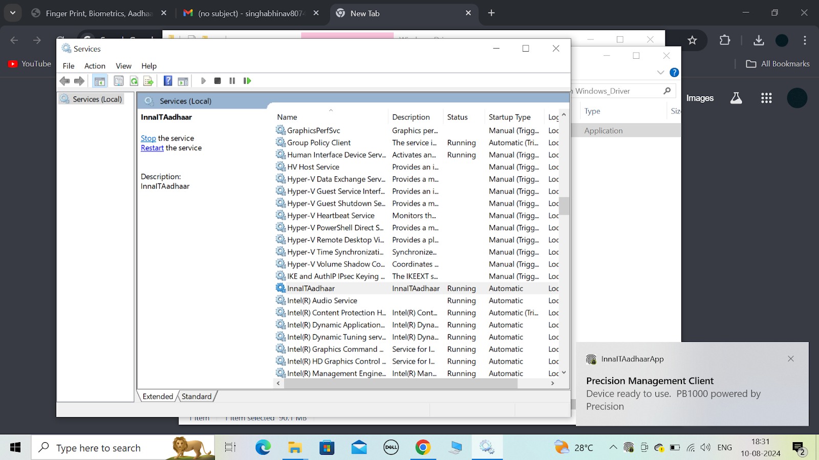
Task: Click the Start Service play icon
Action: point(203,81)
